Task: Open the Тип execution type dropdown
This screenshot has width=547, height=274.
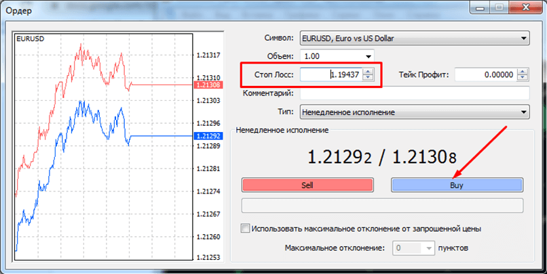Action: click(415, 112)
